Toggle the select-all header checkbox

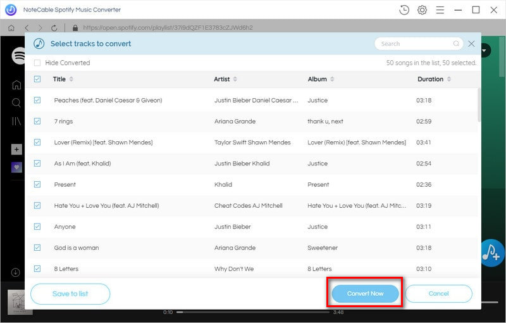(37, 79)
